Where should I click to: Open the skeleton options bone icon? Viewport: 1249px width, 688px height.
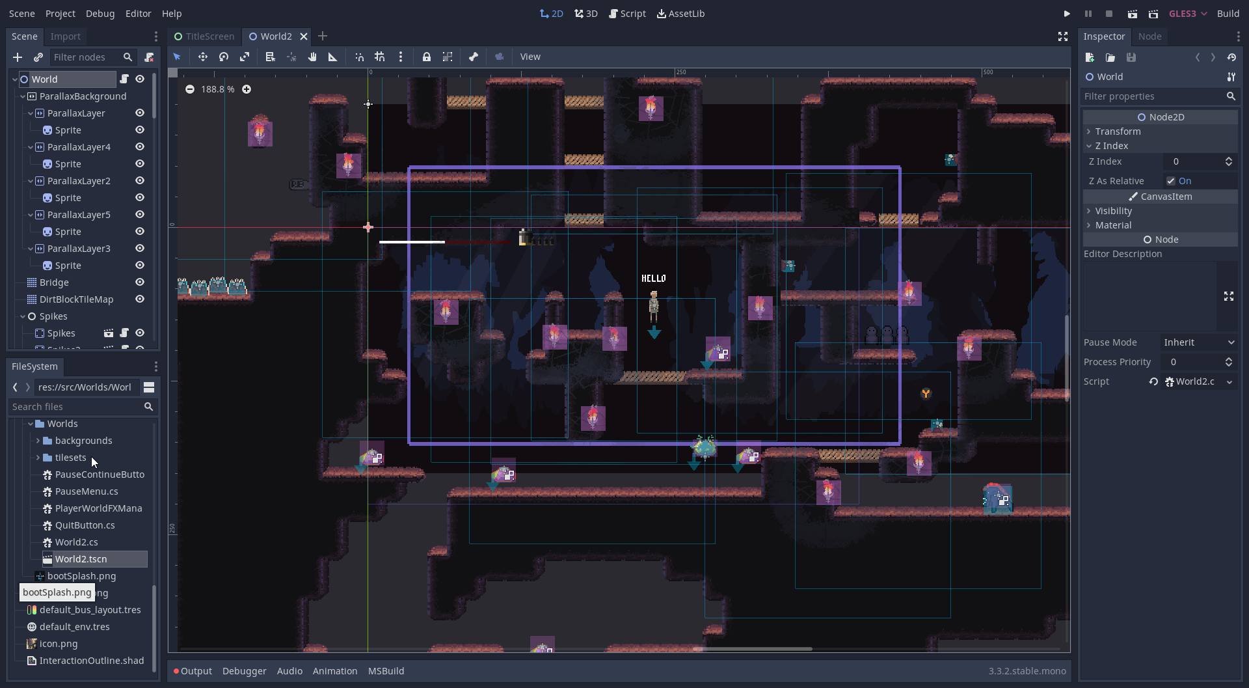[x=474, y=57]
